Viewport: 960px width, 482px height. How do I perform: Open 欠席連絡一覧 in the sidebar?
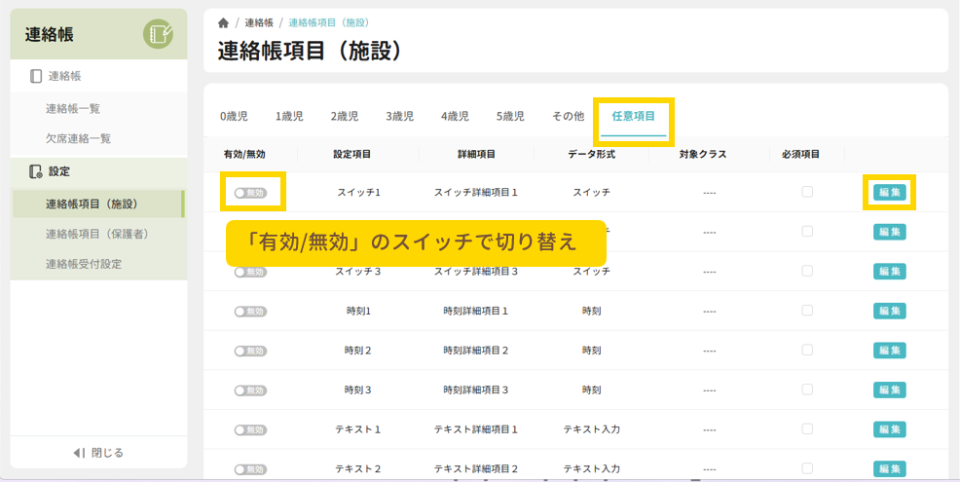78,138
